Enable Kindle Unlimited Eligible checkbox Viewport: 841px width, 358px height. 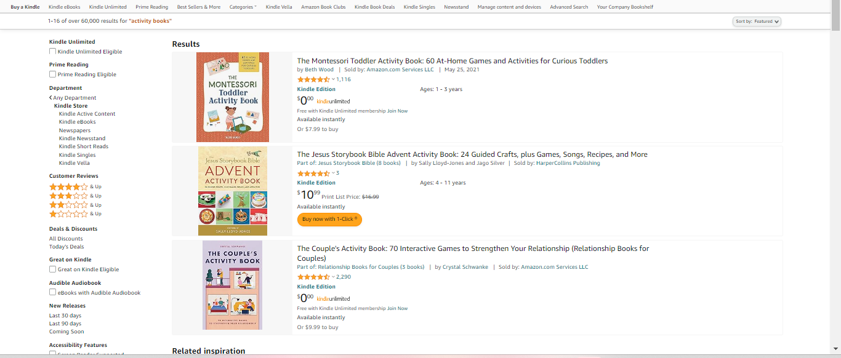pos(53,52)
